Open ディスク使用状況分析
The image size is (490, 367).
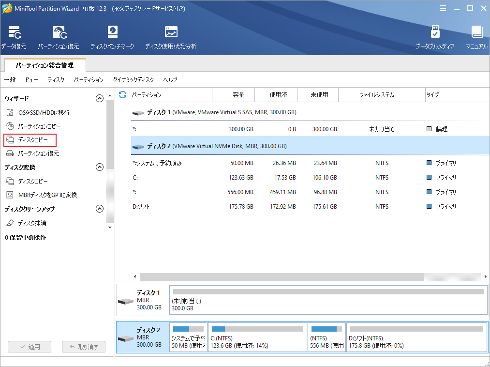(x=171, y=36)
